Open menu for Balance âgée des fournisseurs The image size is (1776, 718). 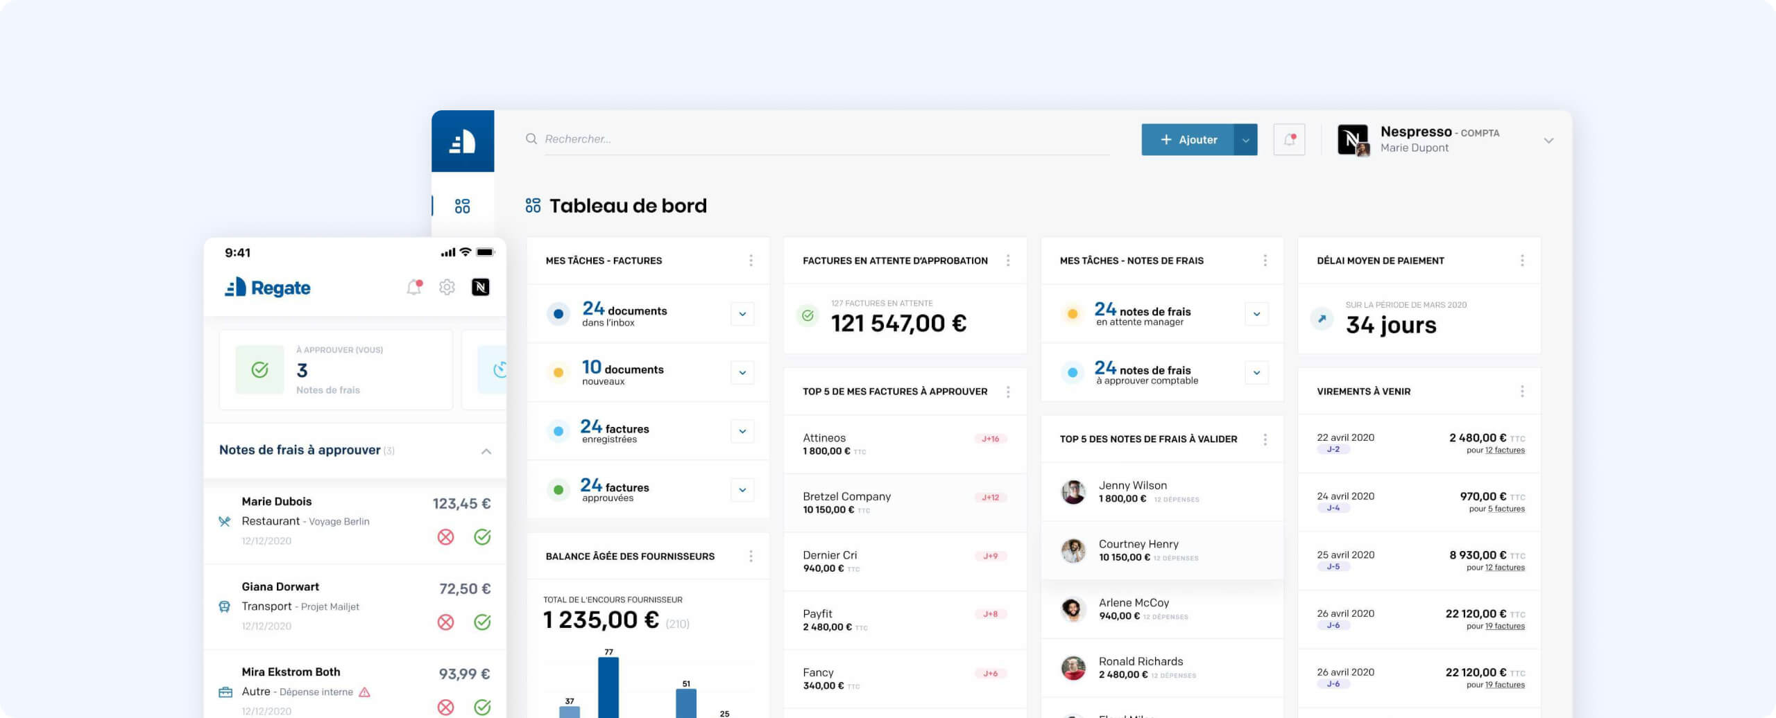point(751,557)
